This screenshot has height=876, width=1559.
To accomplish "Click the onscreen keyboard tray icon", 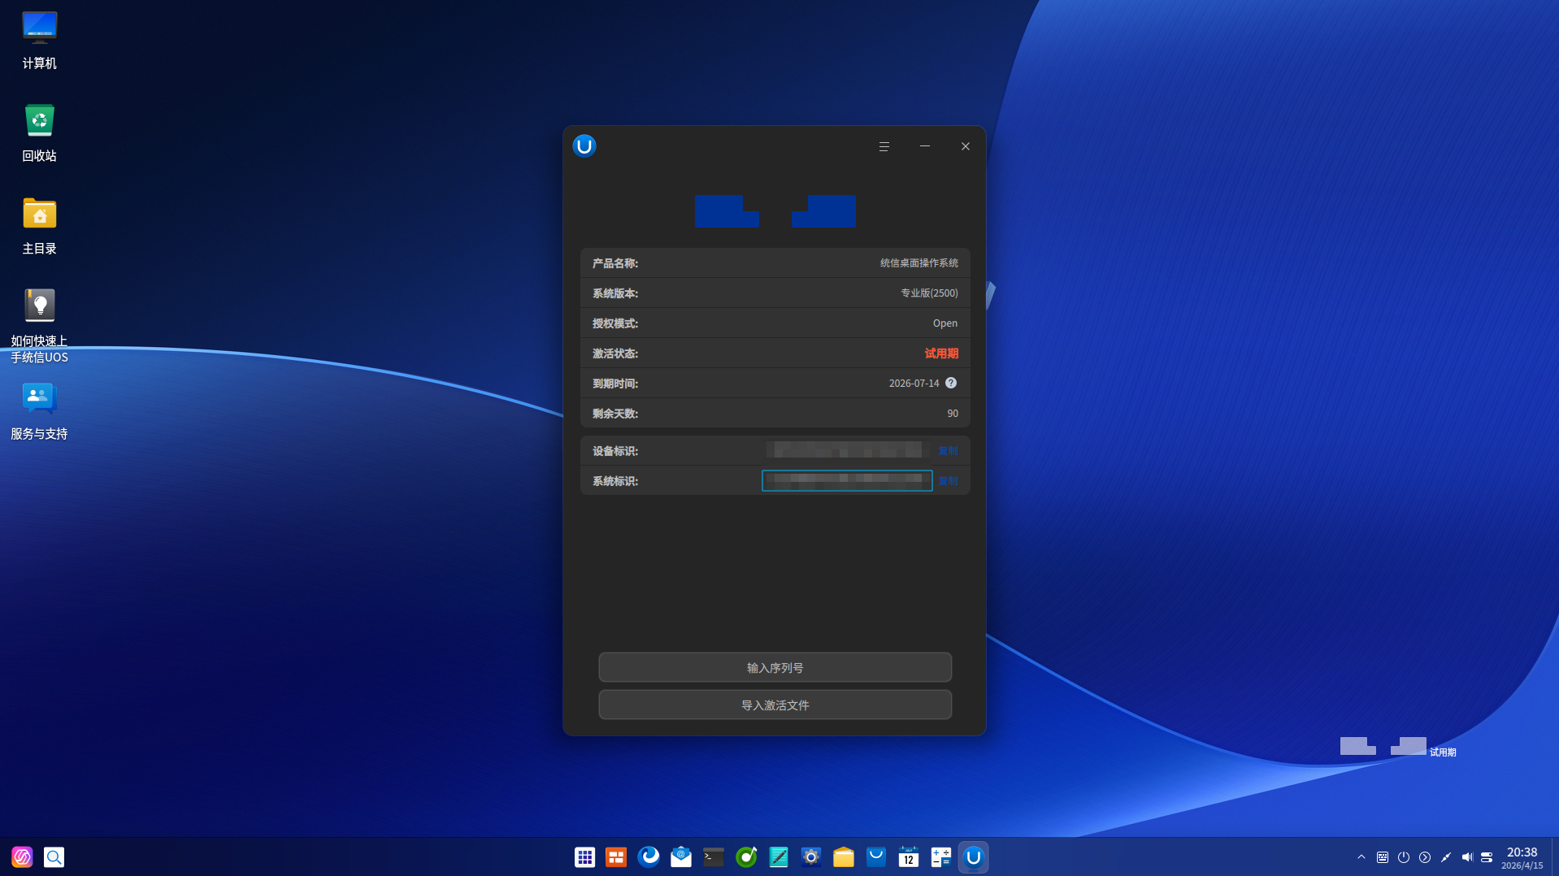I will click(x=1383, y=856).
